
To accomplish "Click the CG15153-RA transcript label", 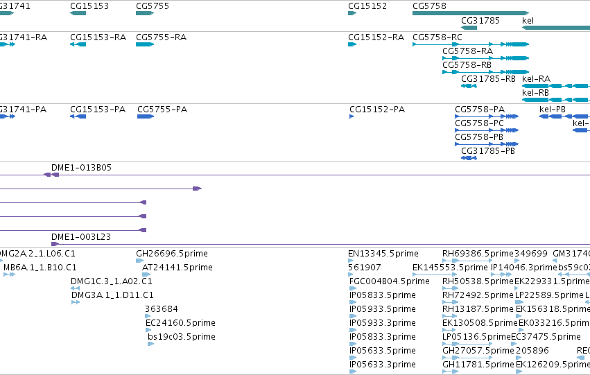I will pyautogui.click(x=98, y=37).
